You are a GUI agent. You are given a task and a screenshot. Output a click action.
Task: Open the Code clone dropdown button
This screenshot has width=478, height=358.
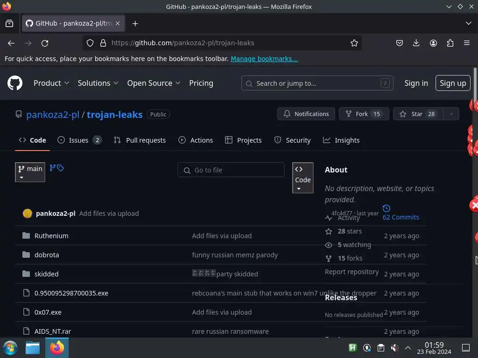302,178
